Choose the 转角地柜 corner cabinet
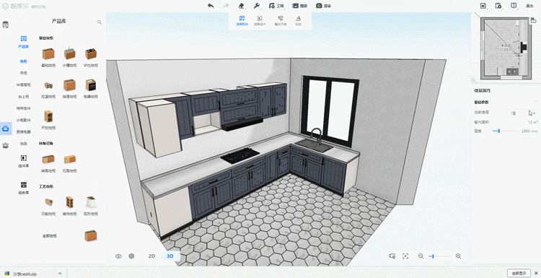This screenshot has width=541, height=278. 48,163
